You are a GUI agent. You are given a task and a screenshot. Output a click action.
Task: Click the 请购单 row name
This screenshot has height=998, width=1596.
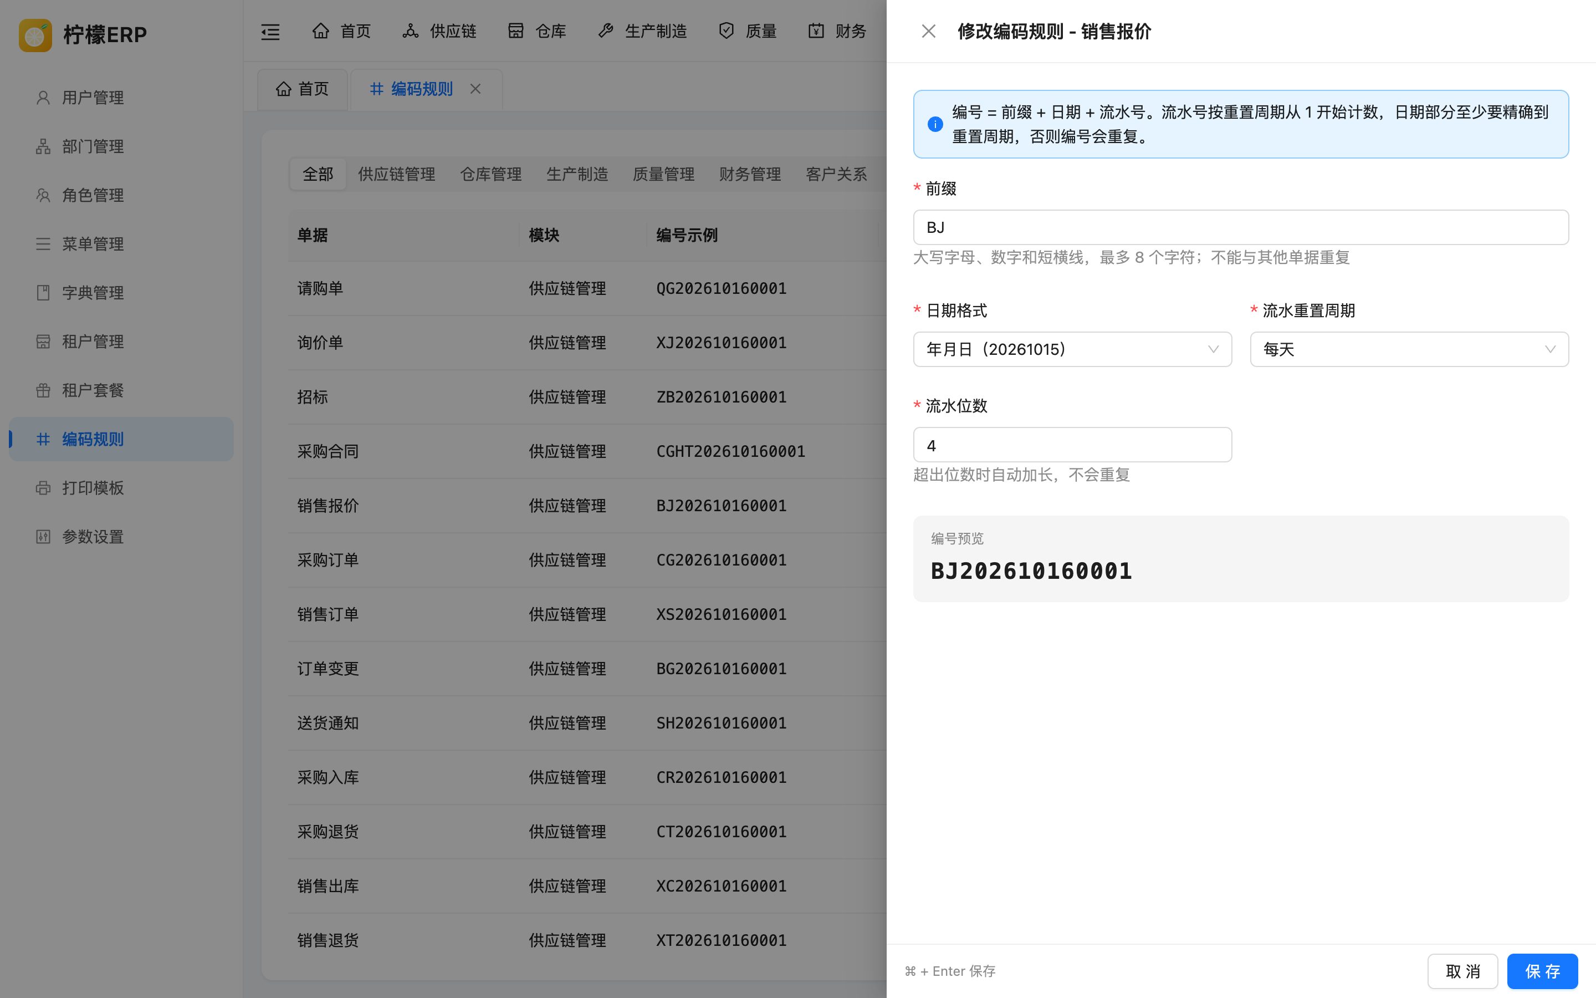(x=320, y=288)
